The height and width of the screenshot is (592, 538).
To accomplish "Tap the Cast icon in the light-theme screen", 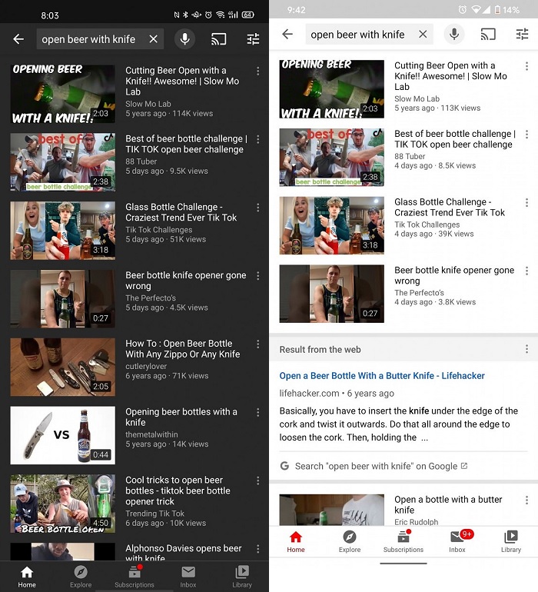I will coord(488,35).
